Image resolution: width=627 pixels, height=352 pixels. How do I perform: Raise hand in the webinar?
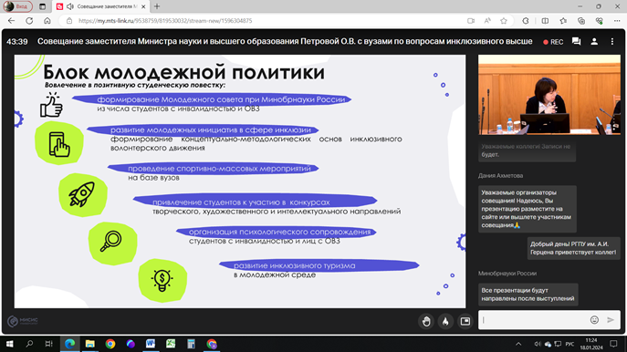point(426,321)
